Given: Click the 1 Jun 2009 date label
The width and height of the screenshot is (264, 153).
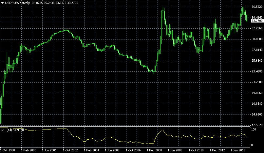Looking at the screenshot, I should tap(176, 150).
